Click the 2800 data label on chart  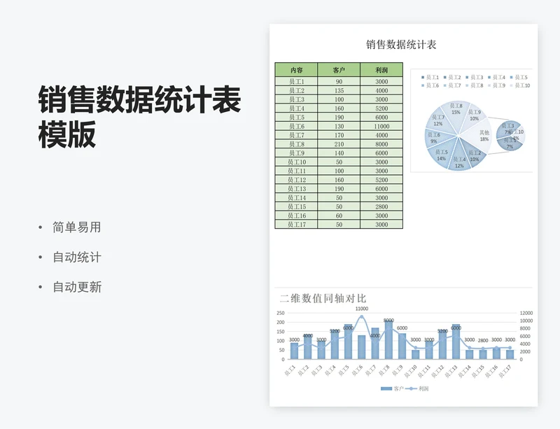tap(483, 341)
